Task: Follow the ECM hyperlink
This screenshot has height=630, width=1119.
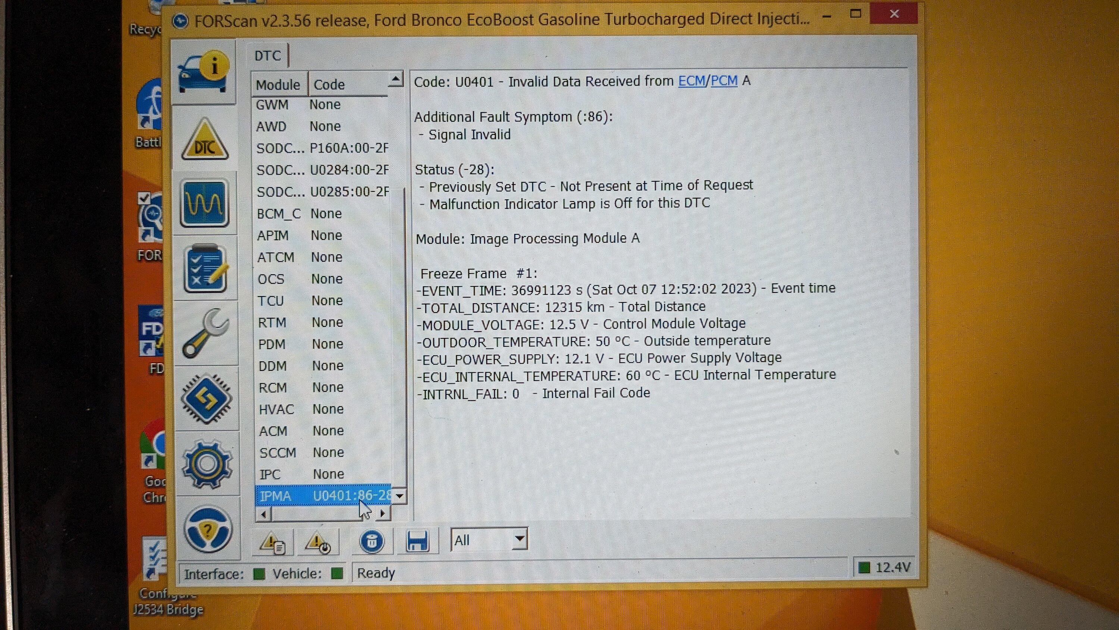Action: (692, 81)
